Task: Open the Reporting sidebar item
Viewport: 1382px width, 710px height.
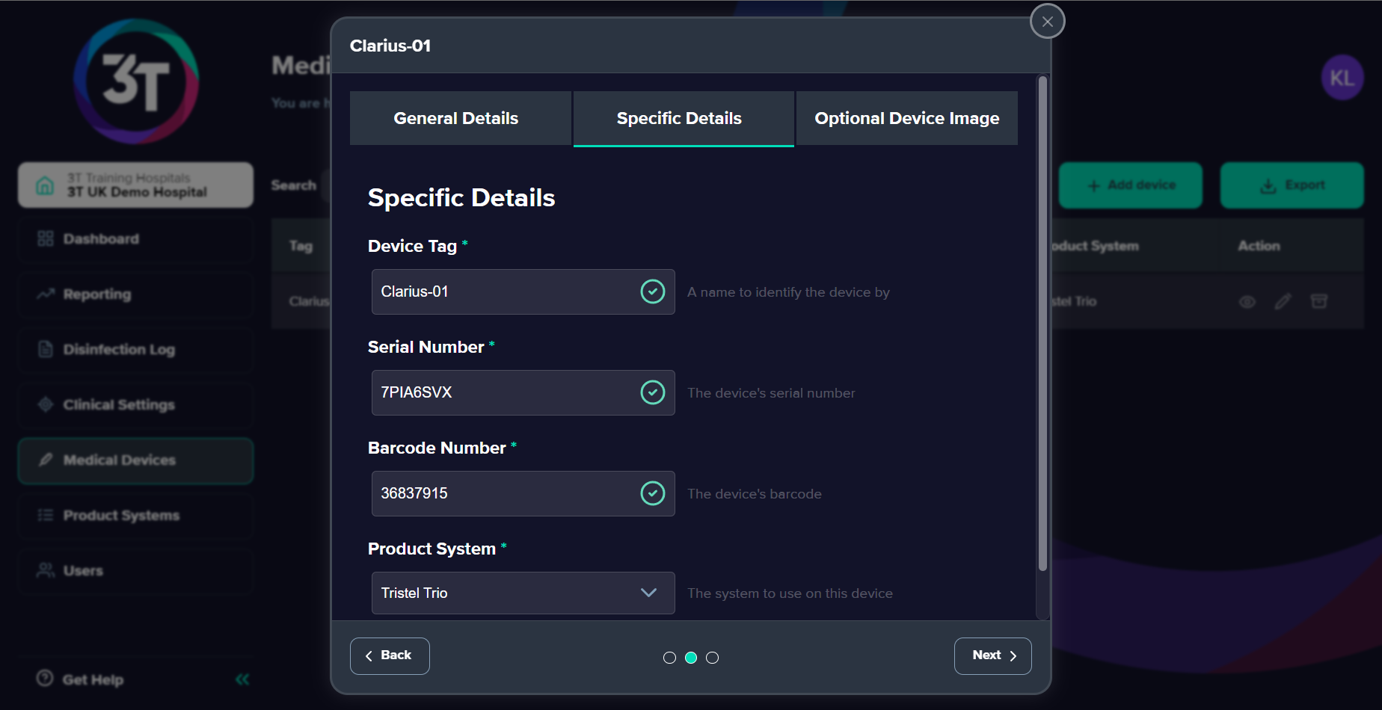Action: [x=135, y=294]
